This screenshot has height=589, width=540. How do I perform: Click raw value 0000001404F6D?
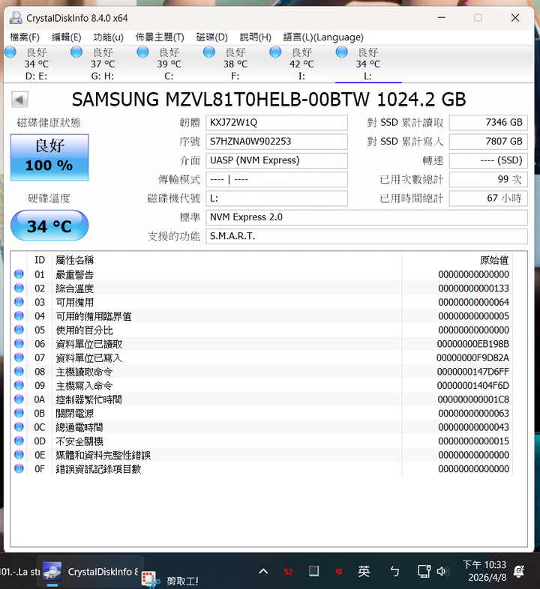[x=472, y=385]
